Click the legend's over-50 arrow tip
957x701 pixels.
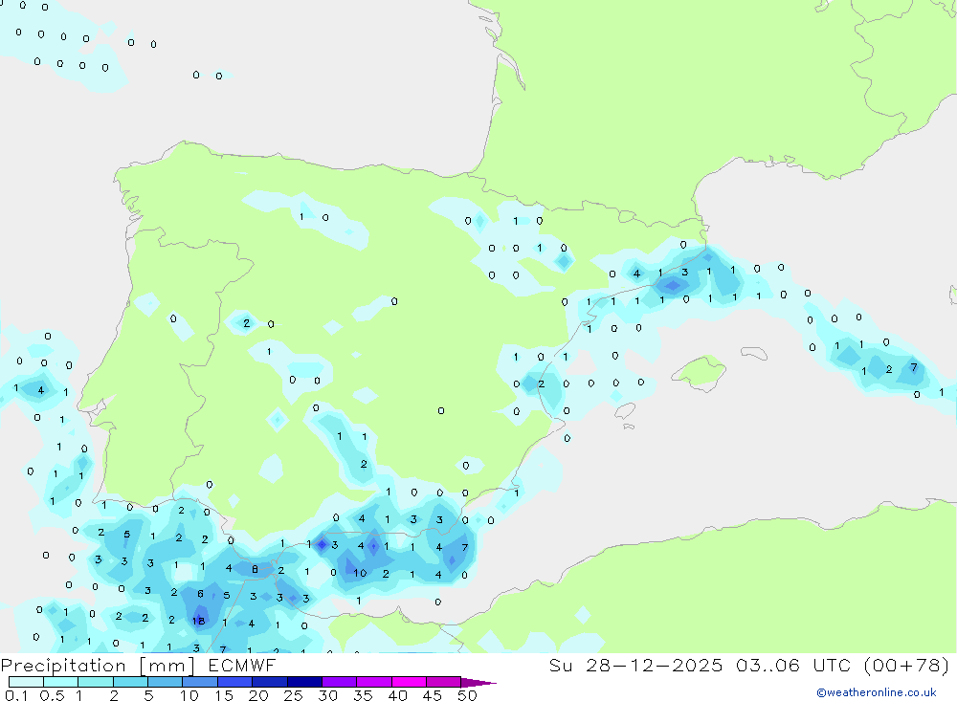[479, 683]
